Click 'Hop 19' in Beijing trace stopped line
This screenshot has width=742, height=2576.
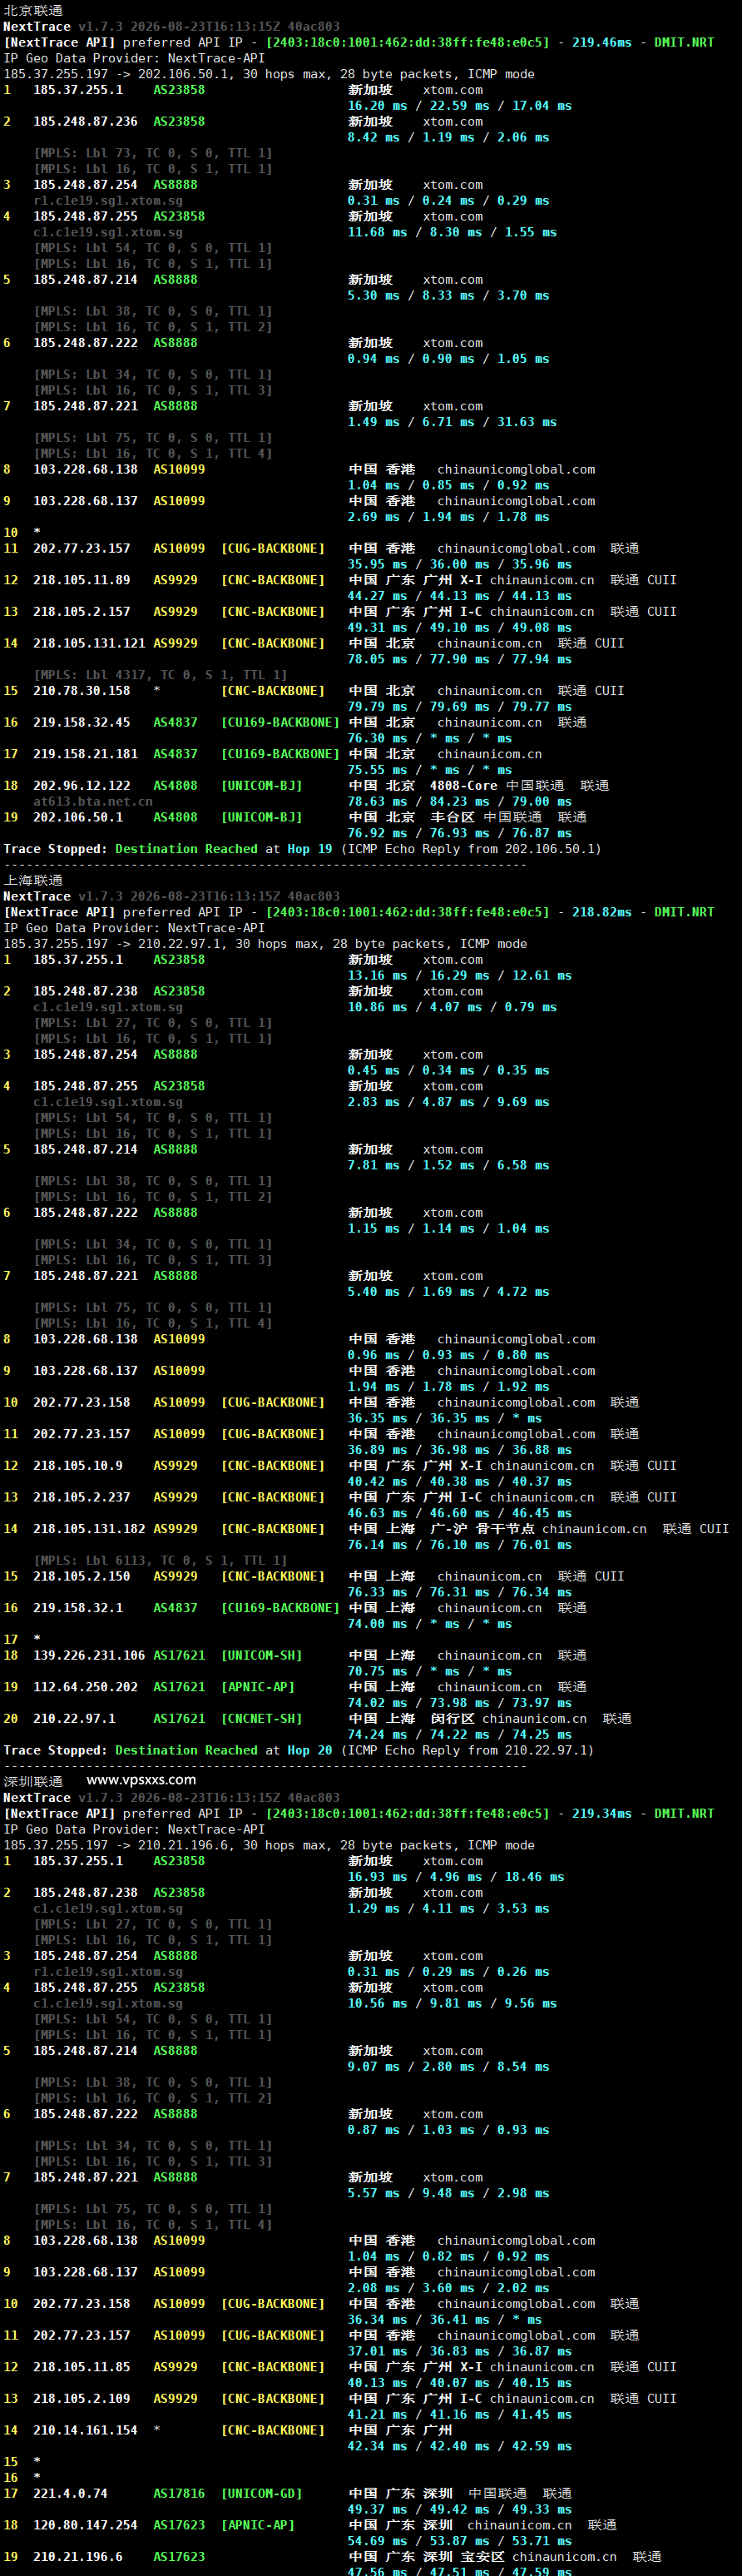310,849
